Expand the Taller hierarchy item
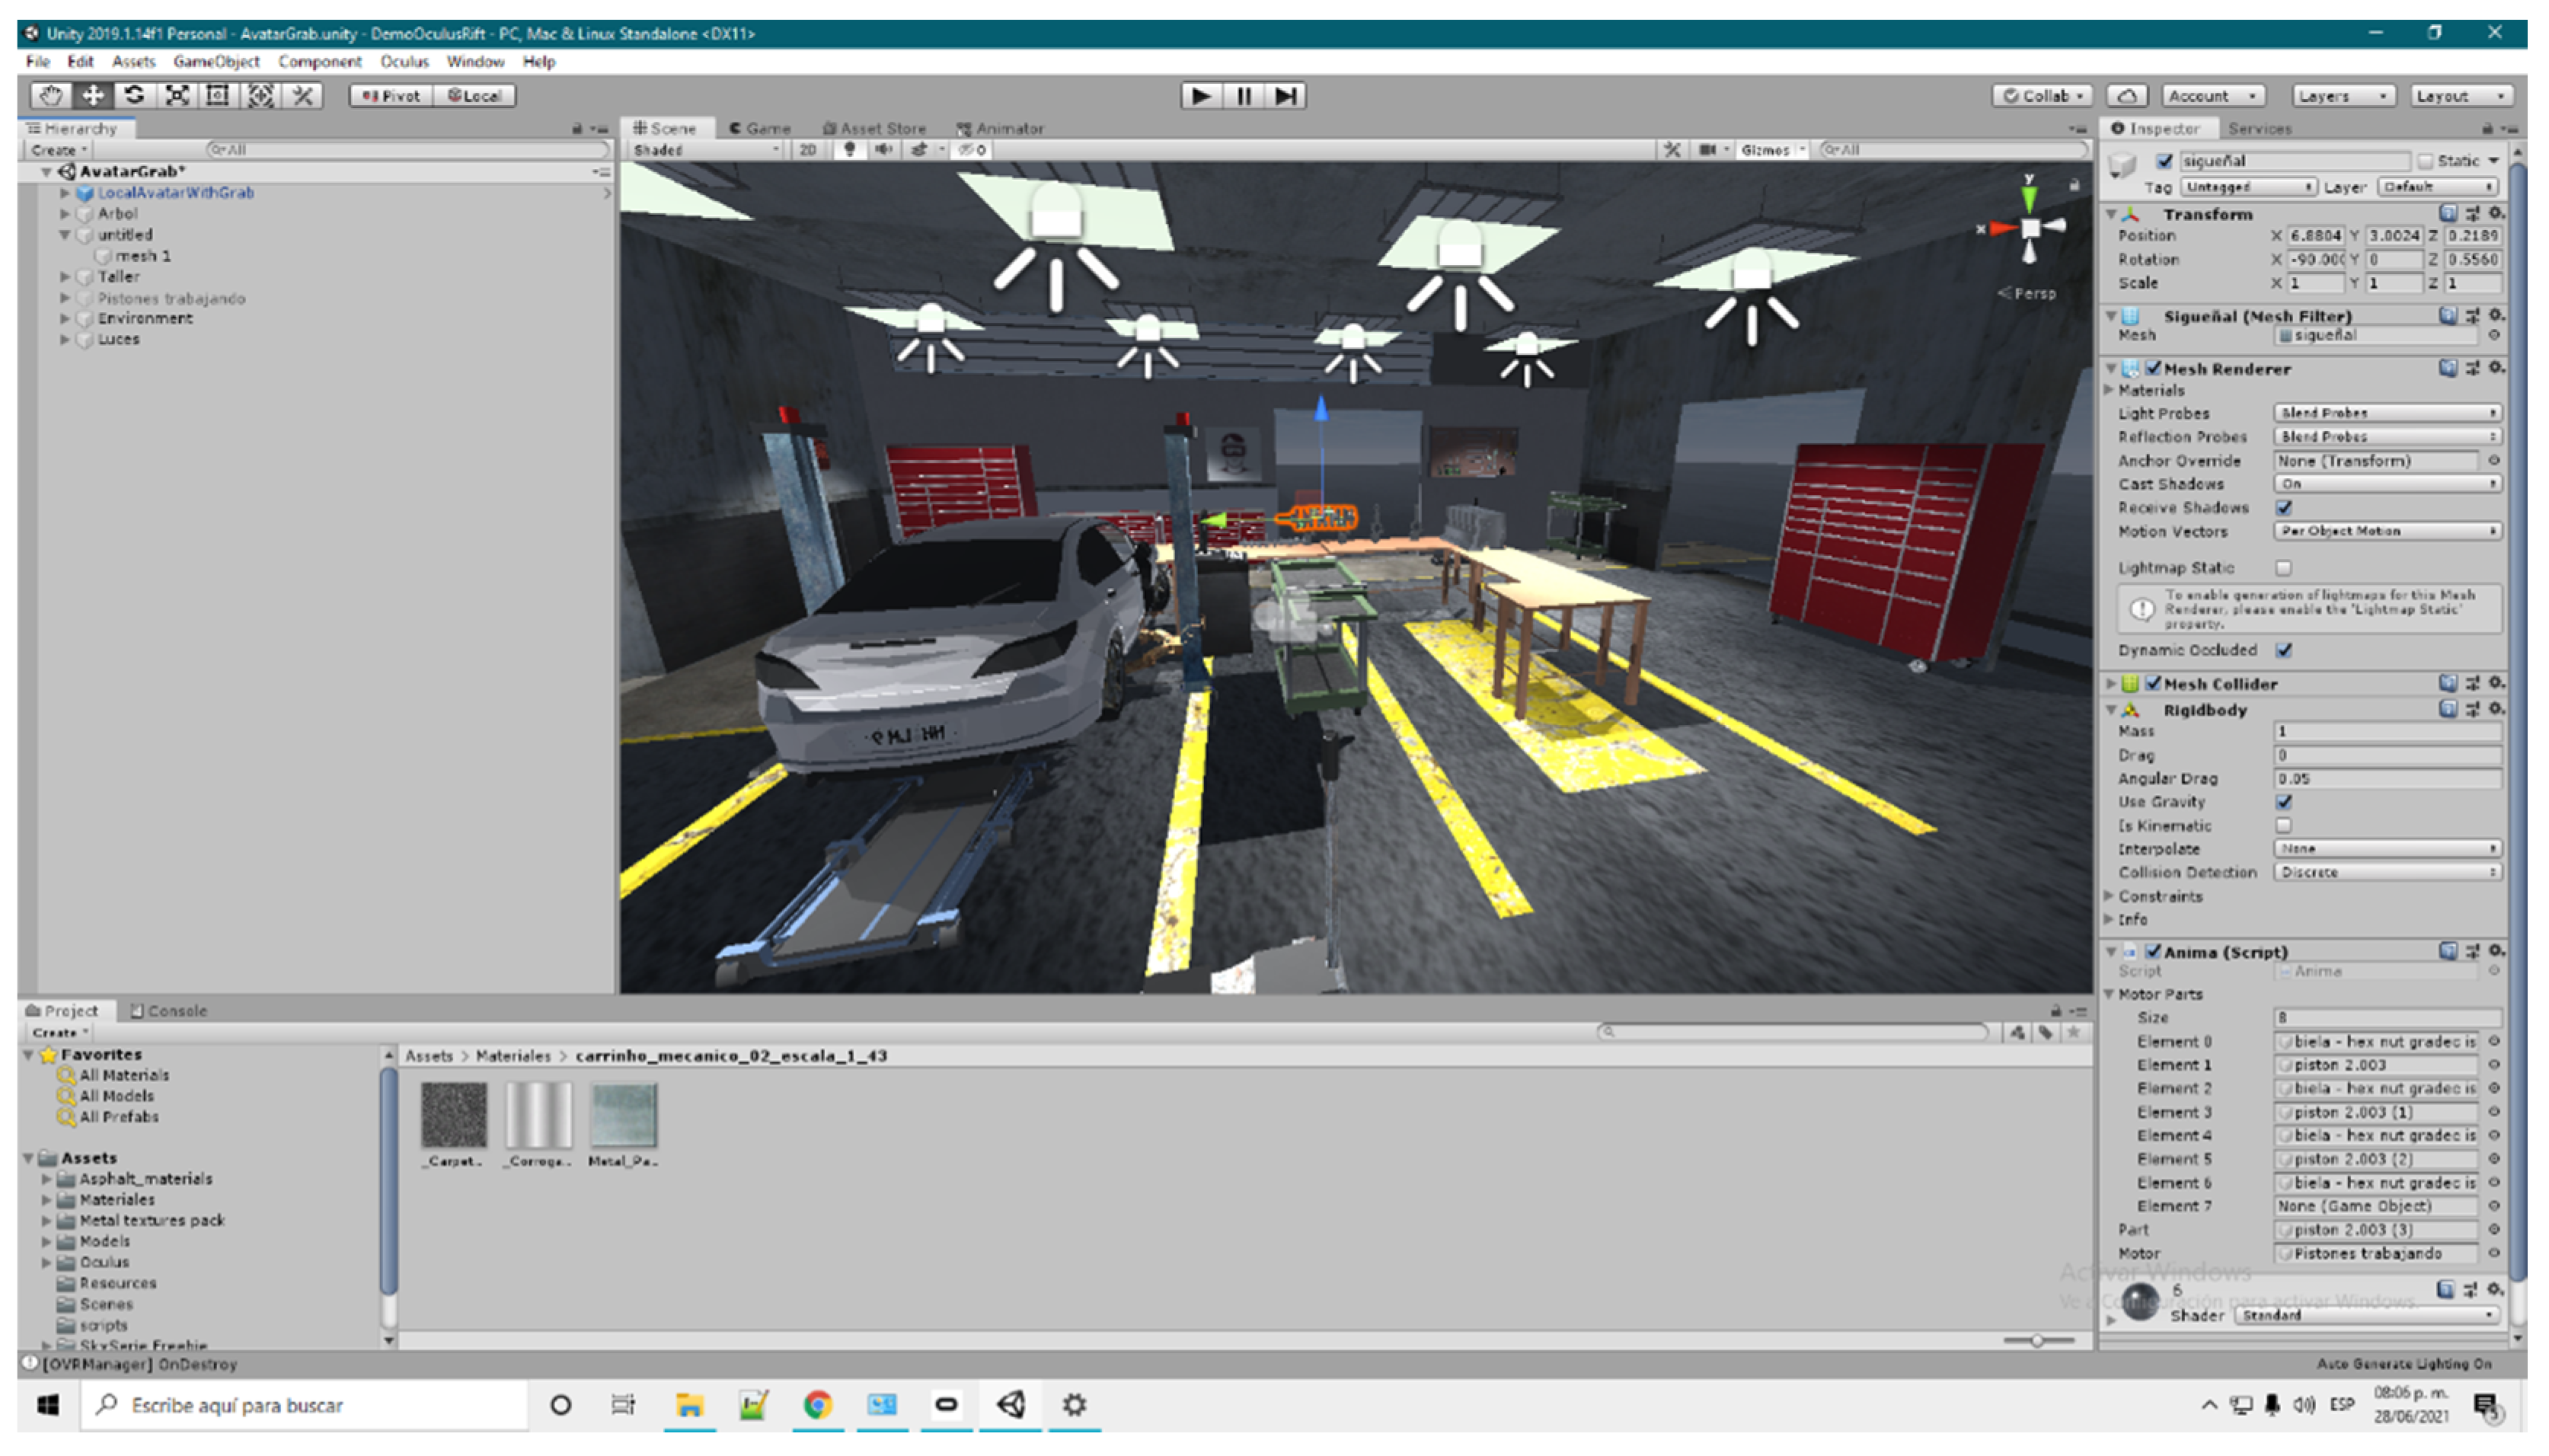The height and width of the screenshot is (1456, 2549). [x=65, y=277]
